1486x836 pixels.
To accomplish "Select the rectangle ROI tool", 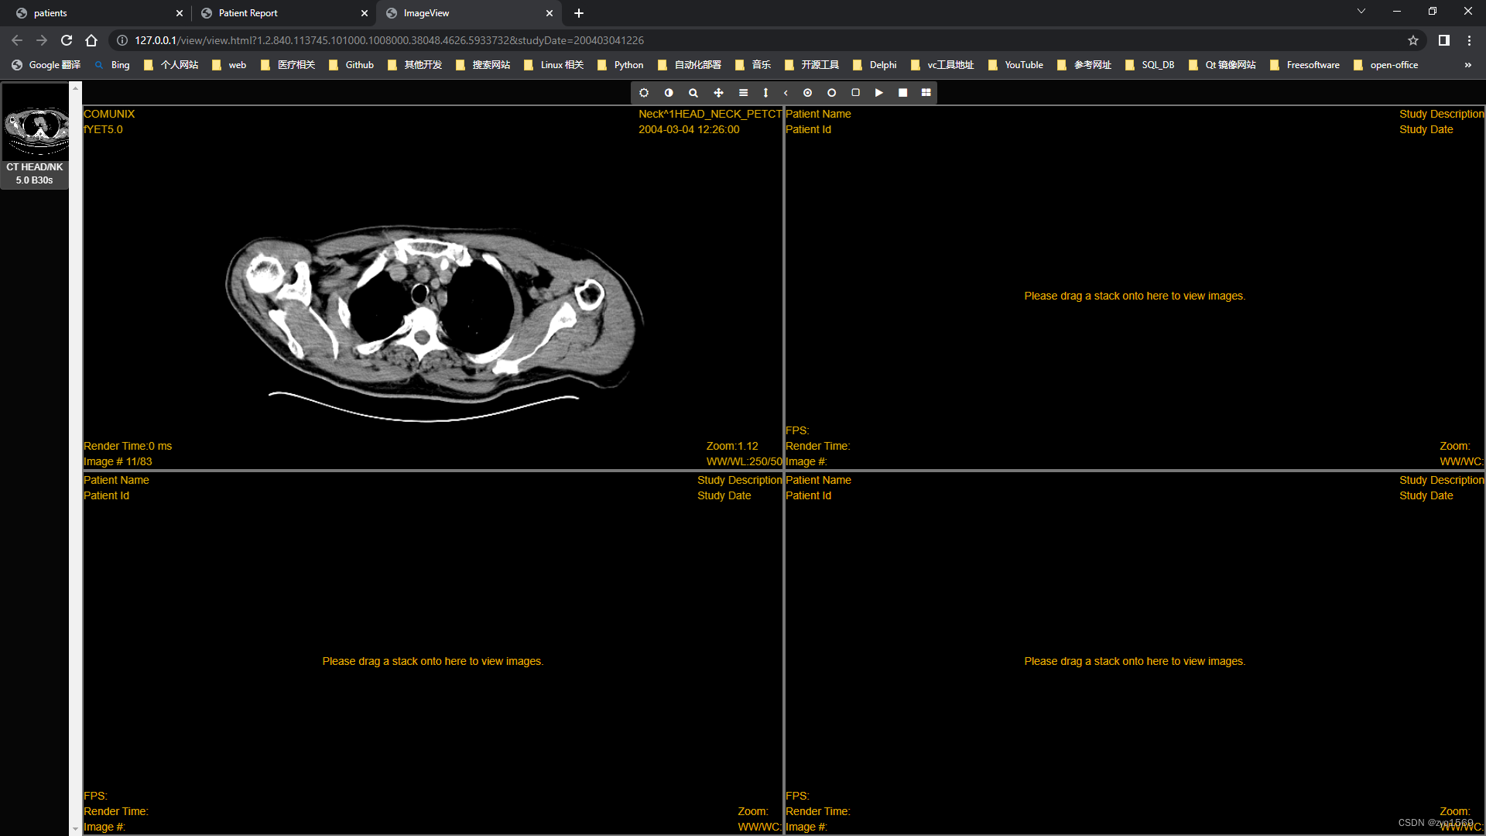I will [855, 93].
